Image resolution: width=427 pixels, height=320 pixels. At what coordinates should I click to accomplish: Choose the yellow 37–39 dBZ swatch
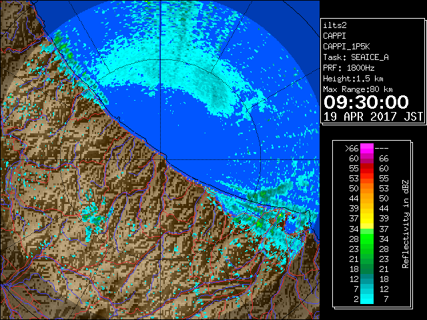367,219
